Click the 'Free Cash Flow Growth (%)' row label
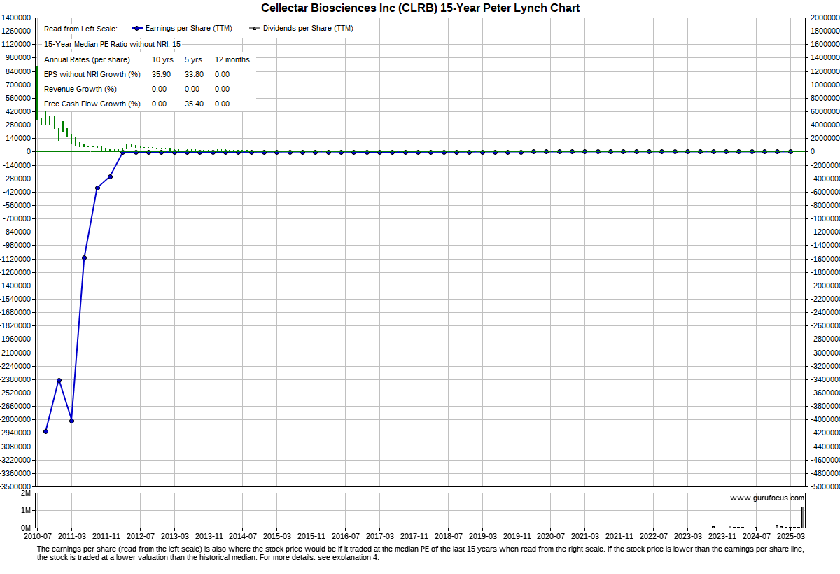The width and height of the screenshot is (840, 574). (92, 104)
